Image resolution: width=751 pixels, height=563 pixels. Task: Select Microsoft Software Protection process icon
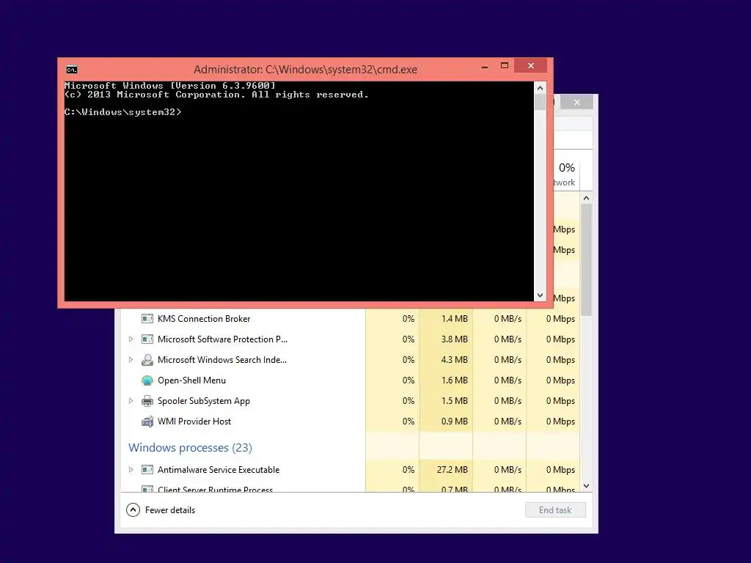[147, 339]
